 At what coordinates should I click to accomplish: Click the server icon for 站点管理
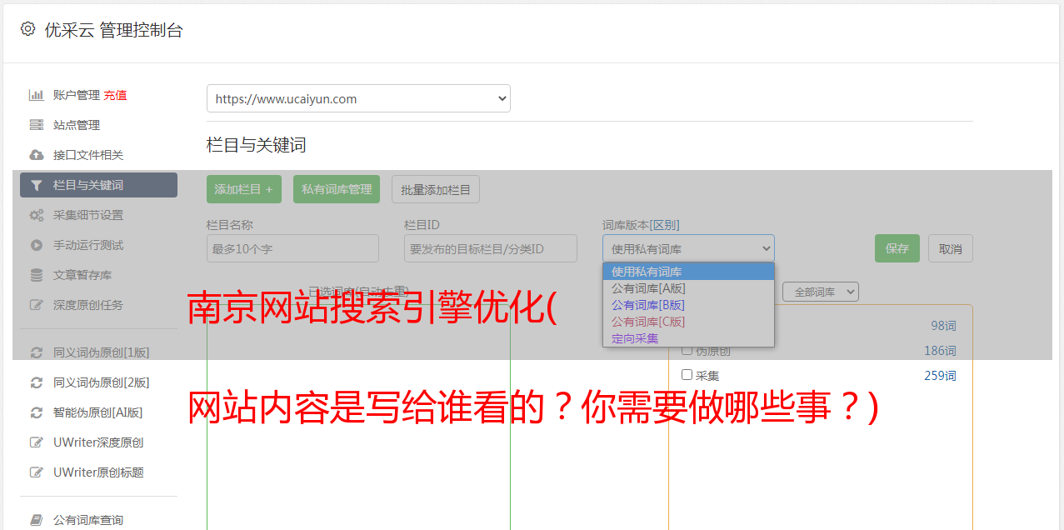coord(36,125)
